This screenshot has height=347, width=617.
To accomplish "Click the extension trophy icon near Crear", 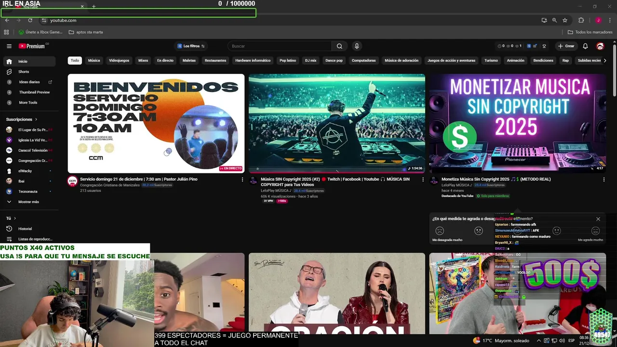I will tap(544, 46).
